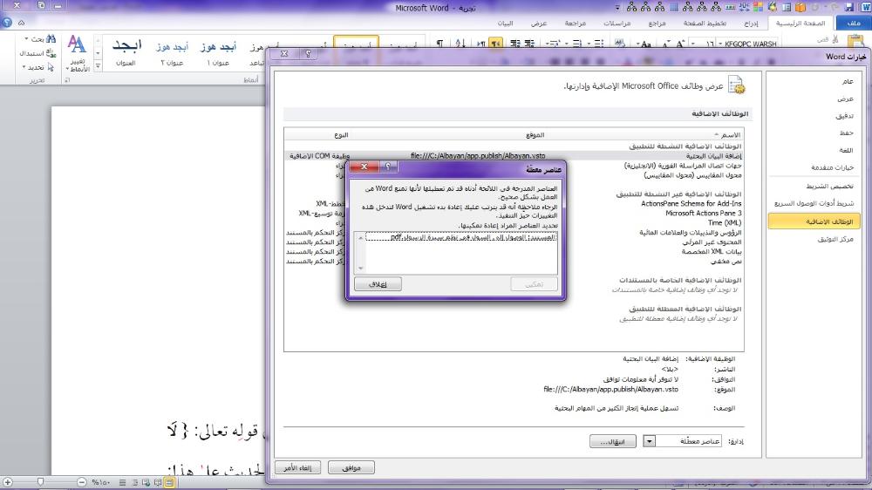
Task: Select the disabled pdf item in list
Action: 461,237
